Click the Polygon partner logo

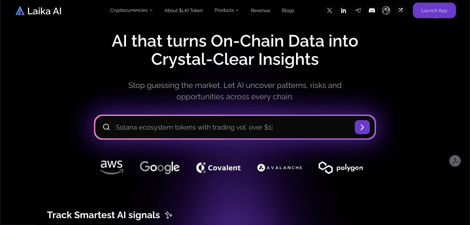(341, 167)
